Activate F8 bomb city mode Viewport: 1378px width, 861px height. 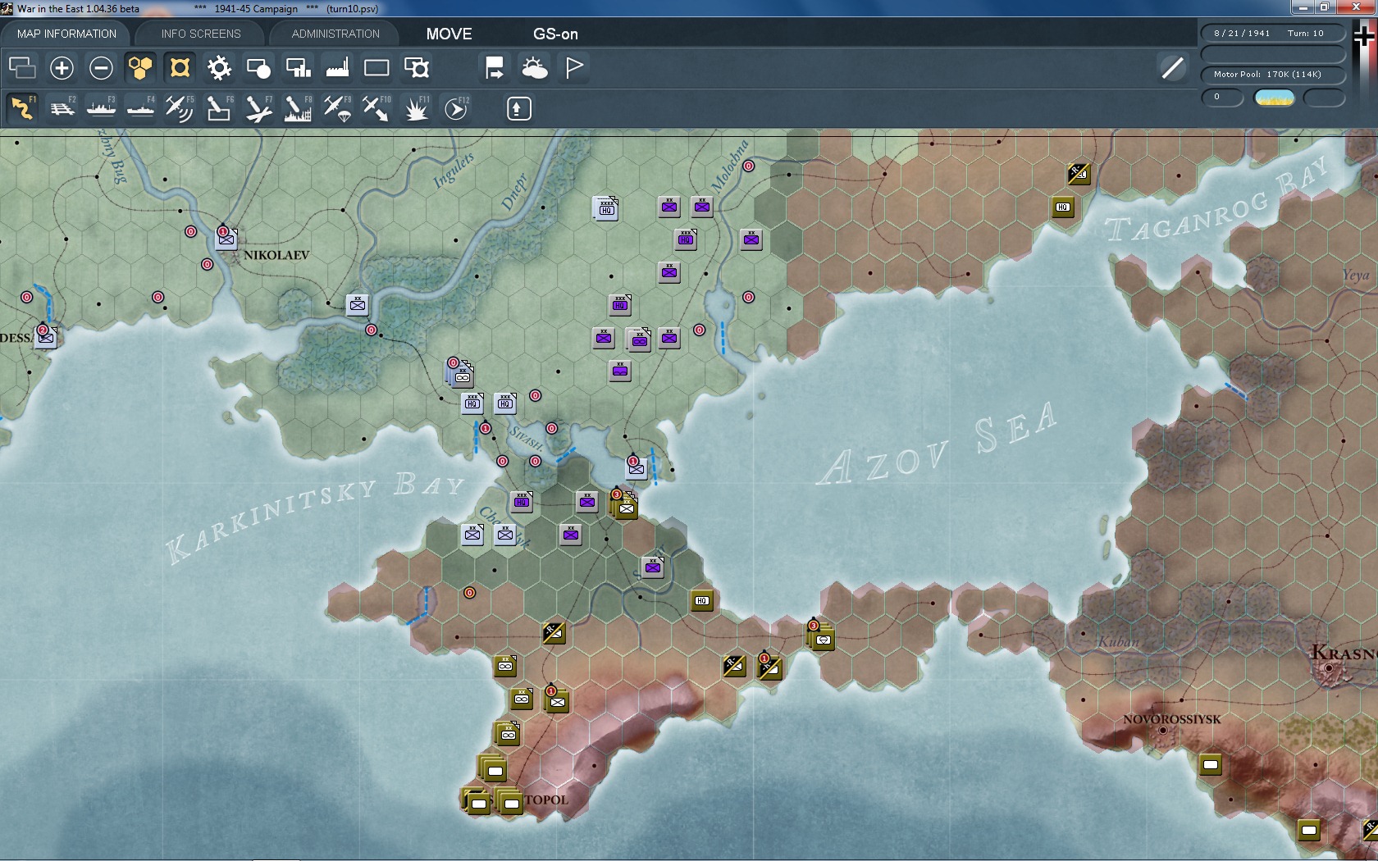pos(298,108)
